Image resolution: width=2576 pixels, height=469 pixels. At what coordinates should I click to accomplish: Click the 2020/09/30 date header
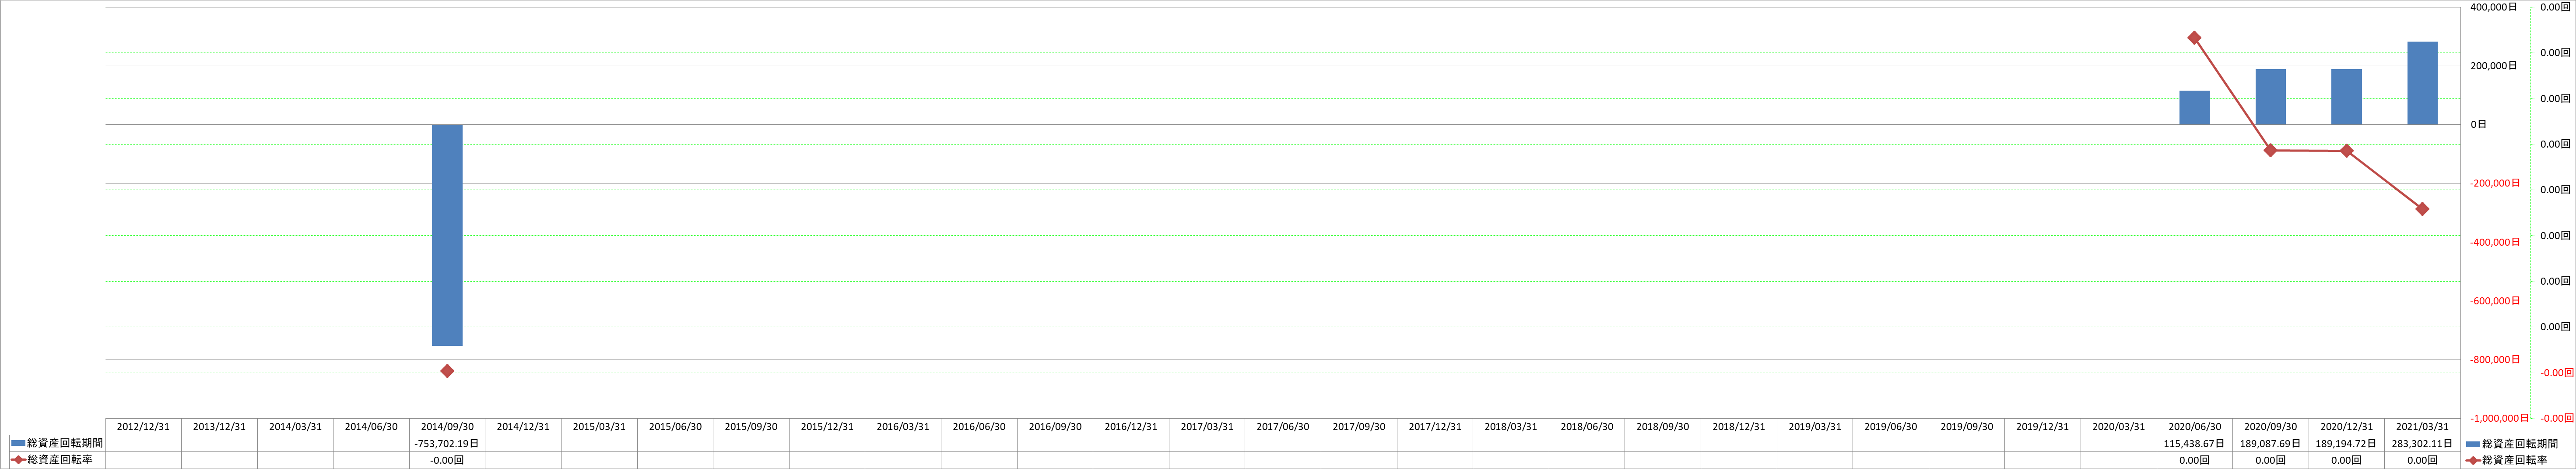click(2271, 427)
